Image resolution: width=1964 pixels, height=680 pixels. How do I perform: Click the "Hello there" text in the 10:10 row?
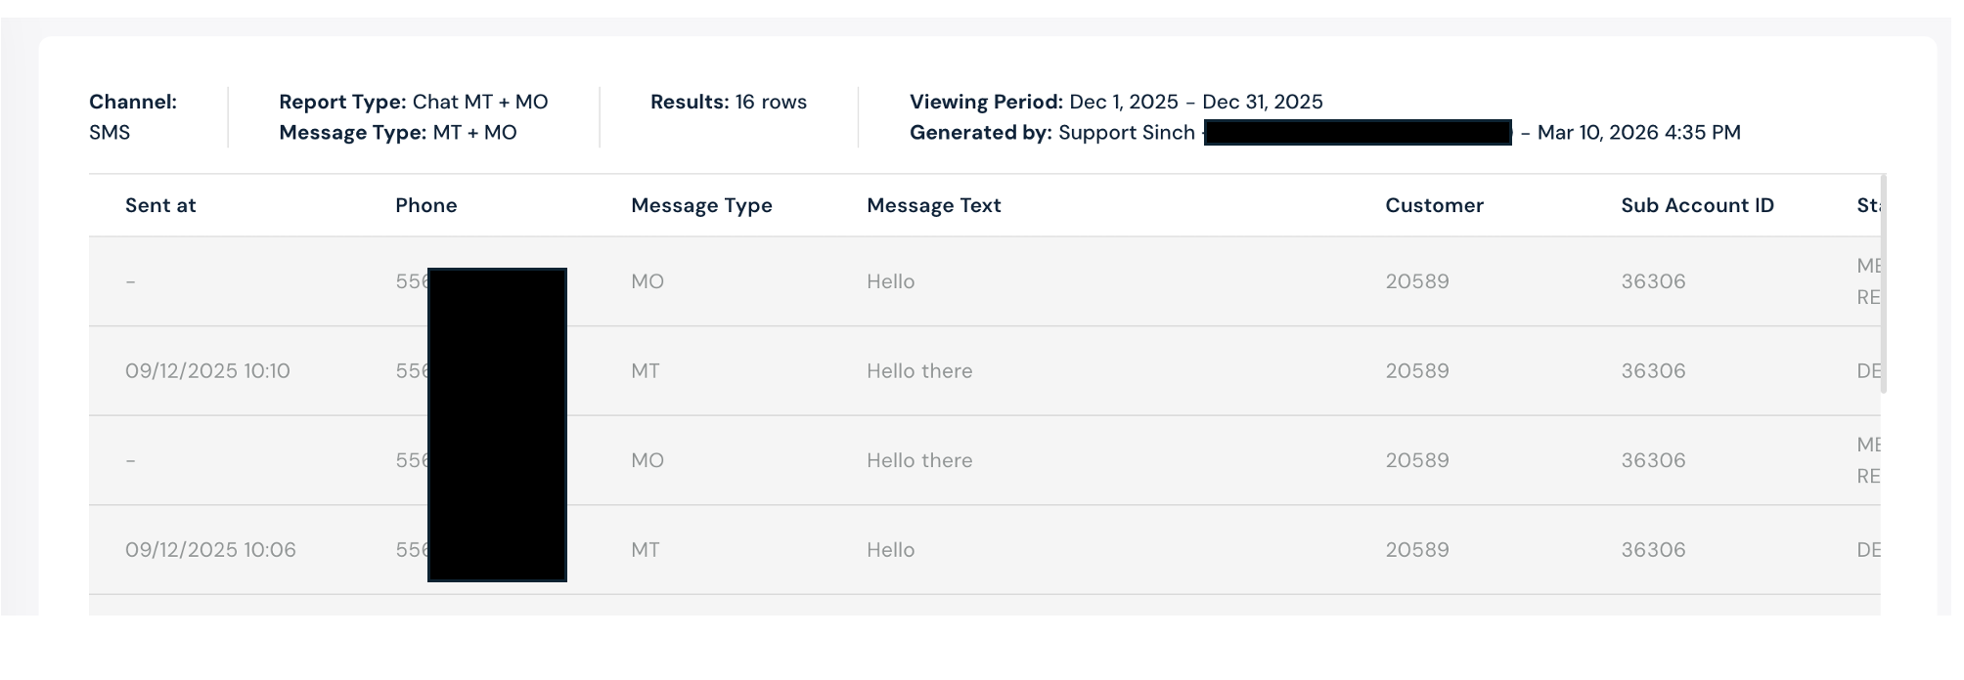tap(919, 371)
